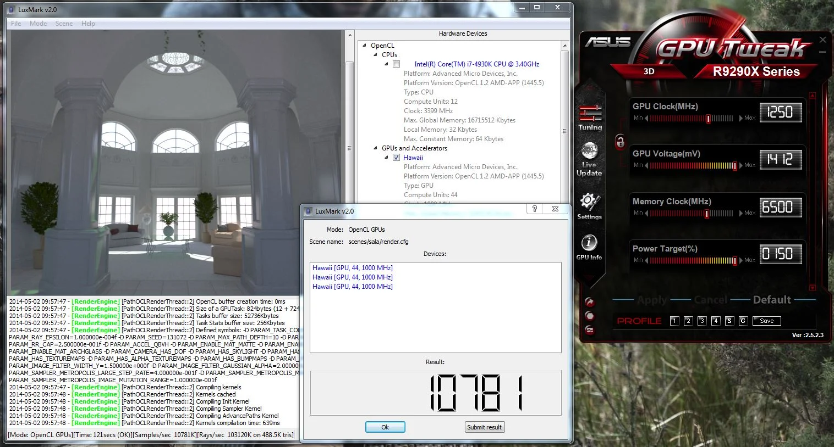Click the Hardware Devices panel header
This screenshot has width=834, height=447.
[463, 33]
